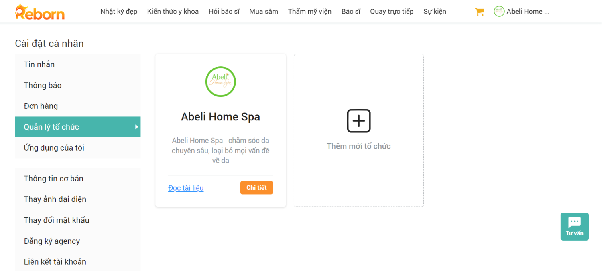Click the Abeli Home Spa title
The image size is (602, 271).
221,117
